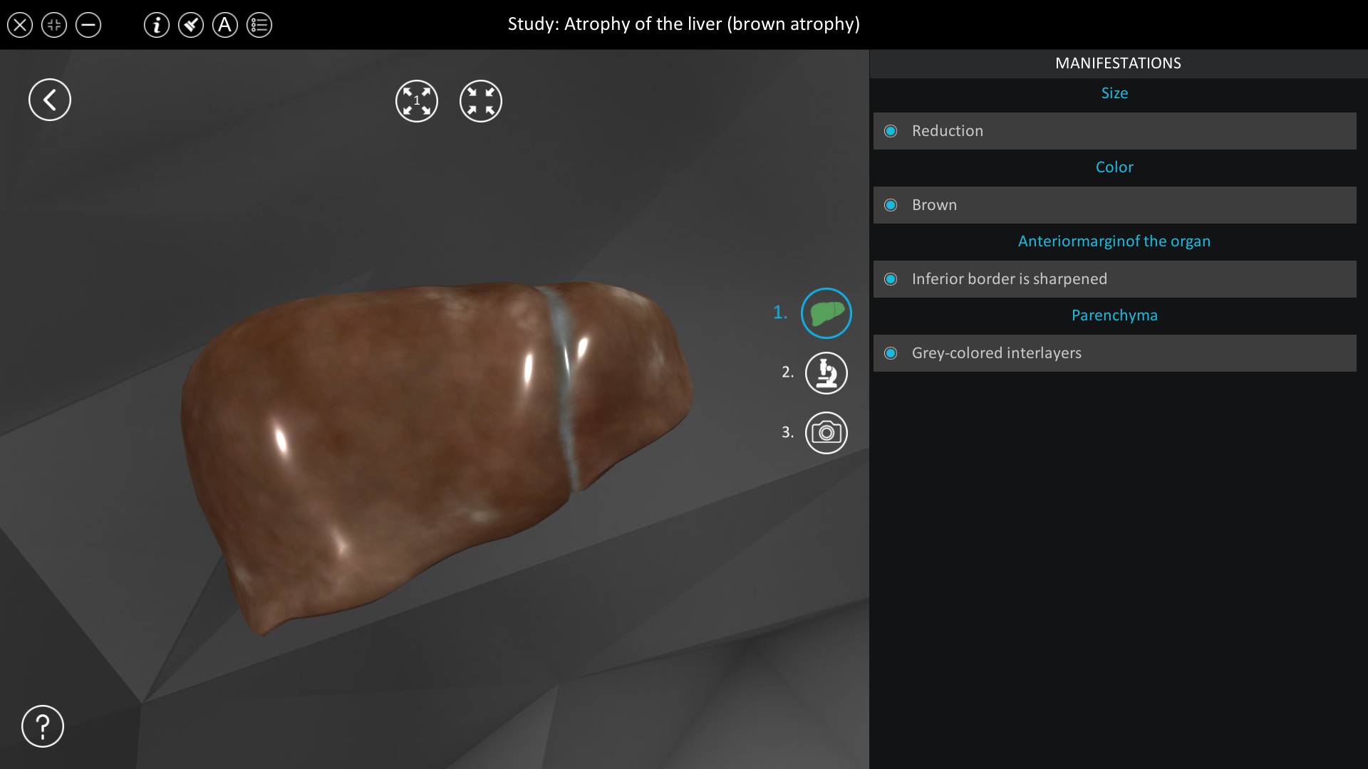Open help with the question mark button
1368x769 pixels.
click(42, 726)
